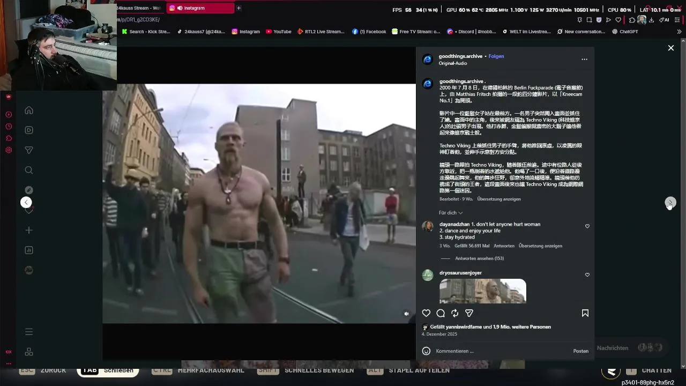Open dryosaurusenjoyer's profile

click(460, 273)
